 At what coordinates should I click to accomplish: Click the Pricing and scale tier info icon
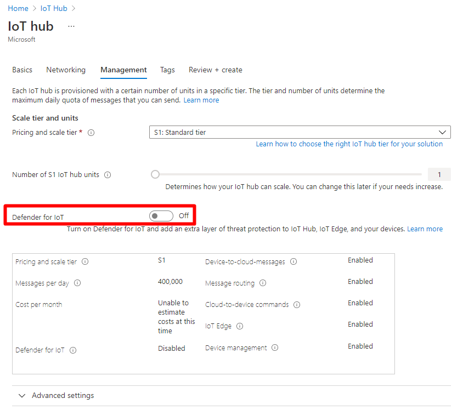click(91, 132)
